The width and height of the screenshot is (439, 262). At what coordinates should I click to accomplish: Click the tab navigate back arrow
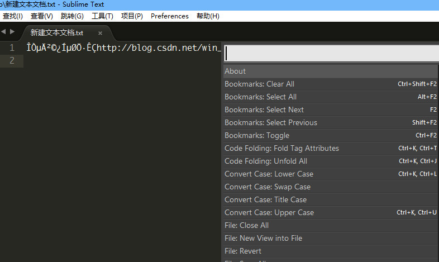coord(3,32)
